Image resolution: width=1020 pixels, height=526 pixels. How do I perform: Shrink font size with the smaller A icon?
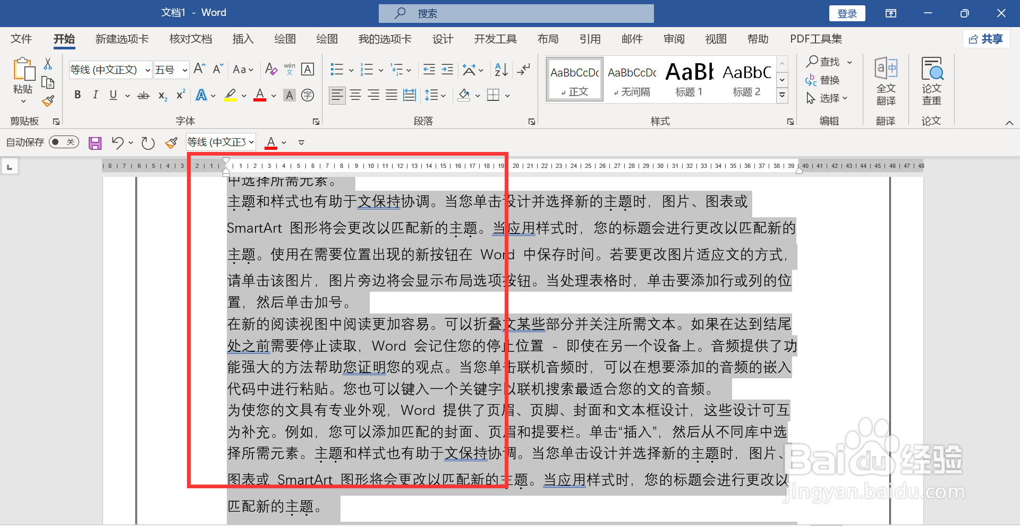(218, 69)
